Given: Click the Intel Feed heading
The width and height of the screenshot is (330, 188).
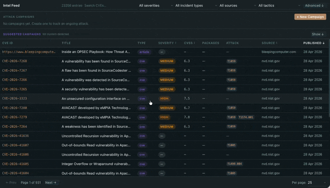Looking at the screenshot, I should tap(12, 5).
